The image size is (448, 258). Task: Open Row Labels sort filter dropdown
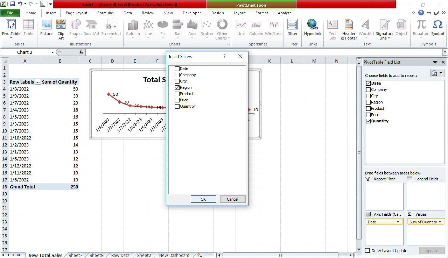[38, 82]
